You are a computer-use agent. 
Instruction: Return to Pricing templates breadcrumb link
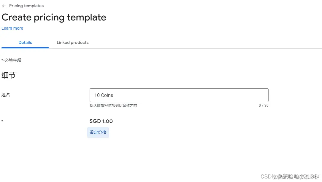(x=26, y=6)
